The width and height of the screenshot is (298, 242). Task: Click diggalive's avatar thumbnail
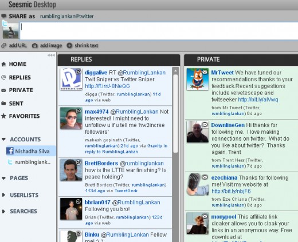pos(71,79)
